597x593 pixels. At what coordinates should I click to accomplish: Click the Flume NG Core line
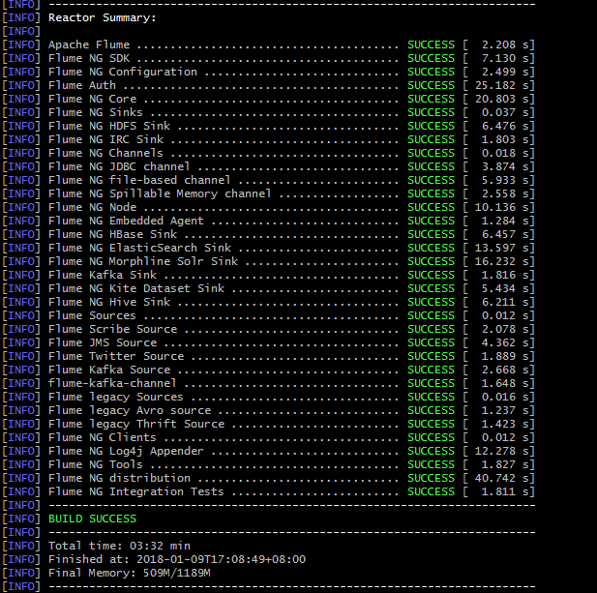pyautogui.click(x=92, y=99)
